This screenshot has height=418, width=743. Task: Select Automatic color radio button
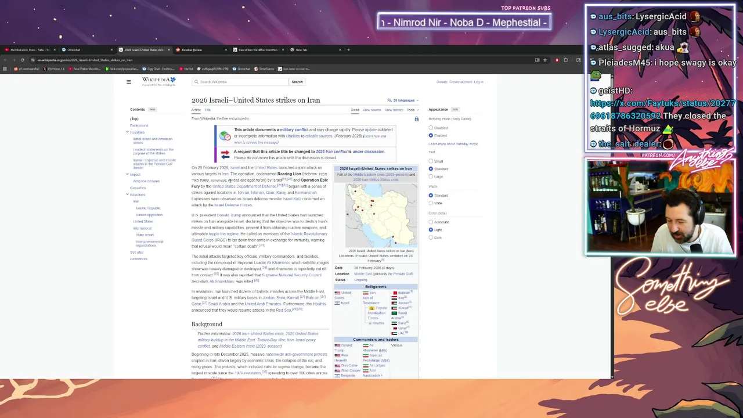[x=431, y=222]
